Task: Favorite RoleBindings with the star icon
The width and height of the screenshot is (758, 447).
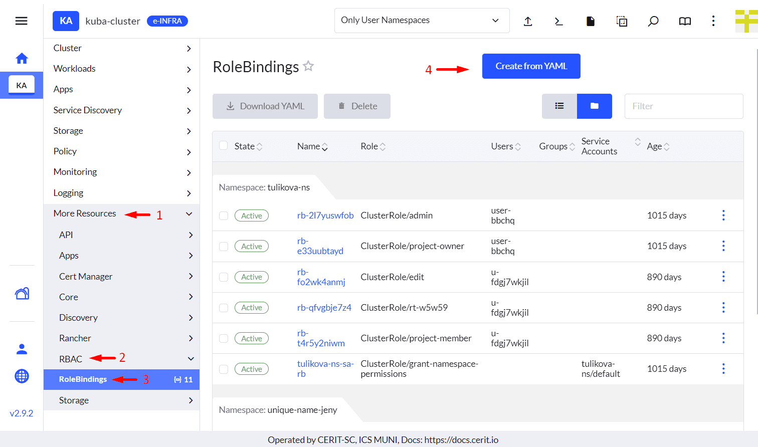Action: tap(308, 66)
